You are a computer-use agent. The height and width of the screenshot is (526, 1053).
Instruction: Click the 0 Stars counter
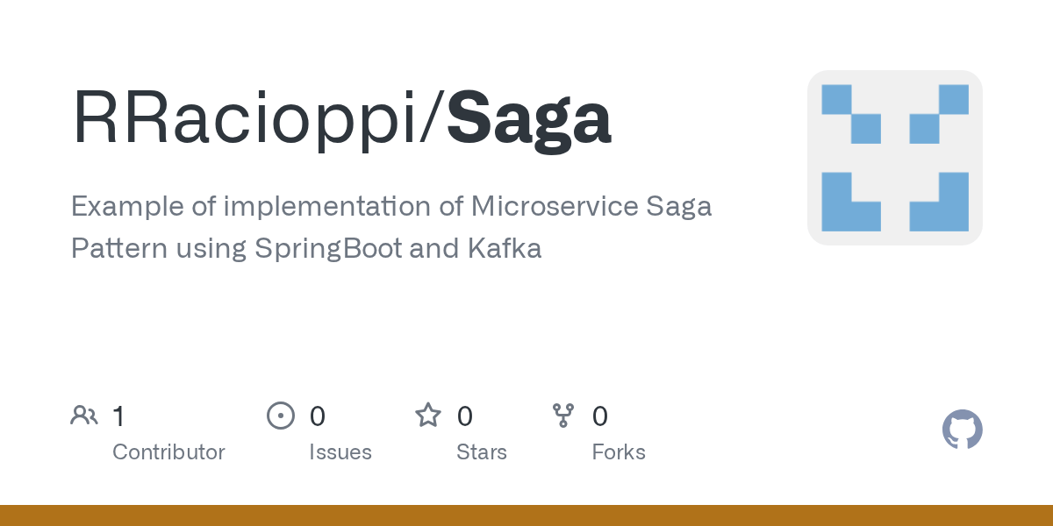pyautogui.click(x=464, y=416)
